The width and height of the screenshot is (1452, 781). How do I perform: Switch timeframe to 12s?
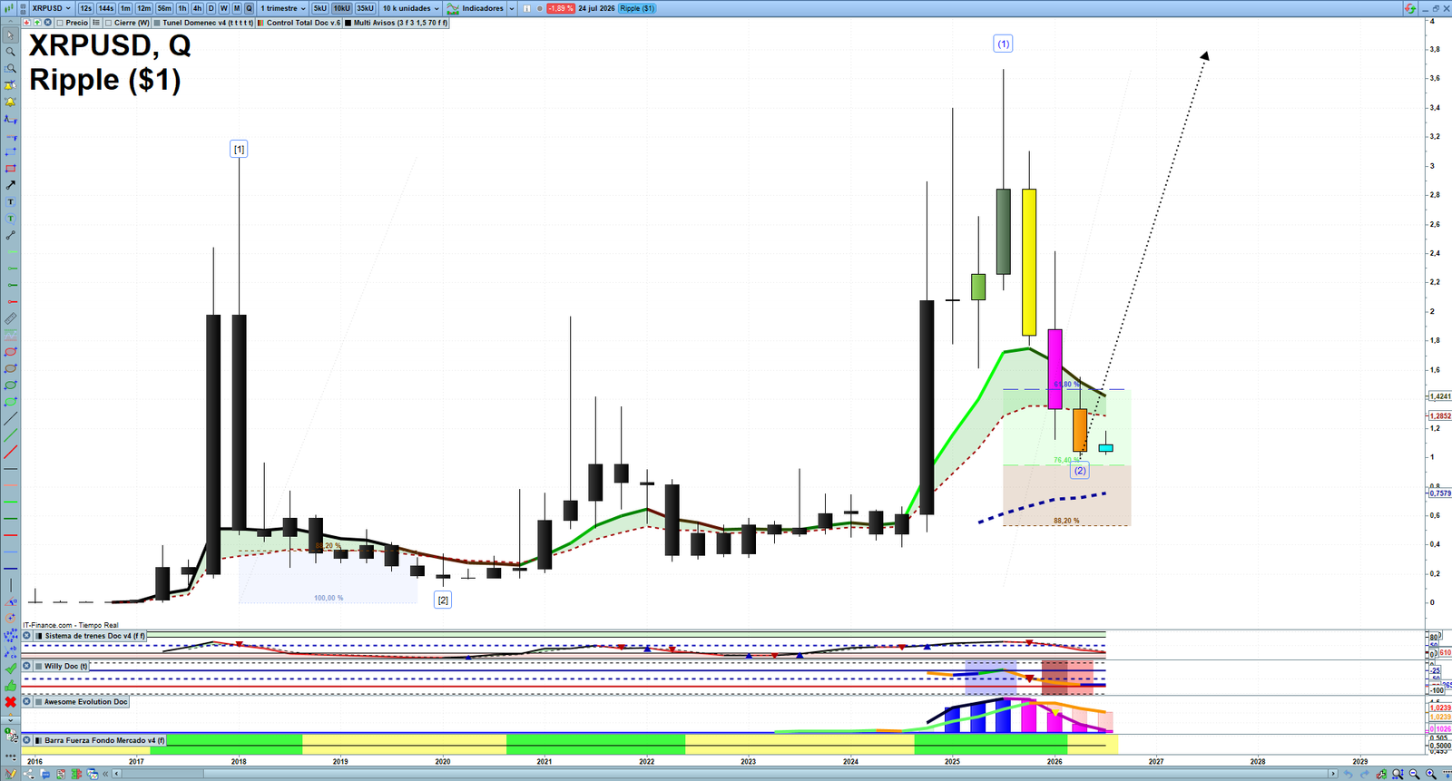click(85, 8)
